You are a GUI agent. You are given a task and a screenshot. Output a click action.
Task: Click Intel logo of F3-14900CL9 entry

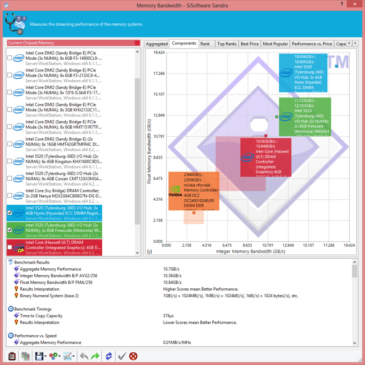(18, 58)
